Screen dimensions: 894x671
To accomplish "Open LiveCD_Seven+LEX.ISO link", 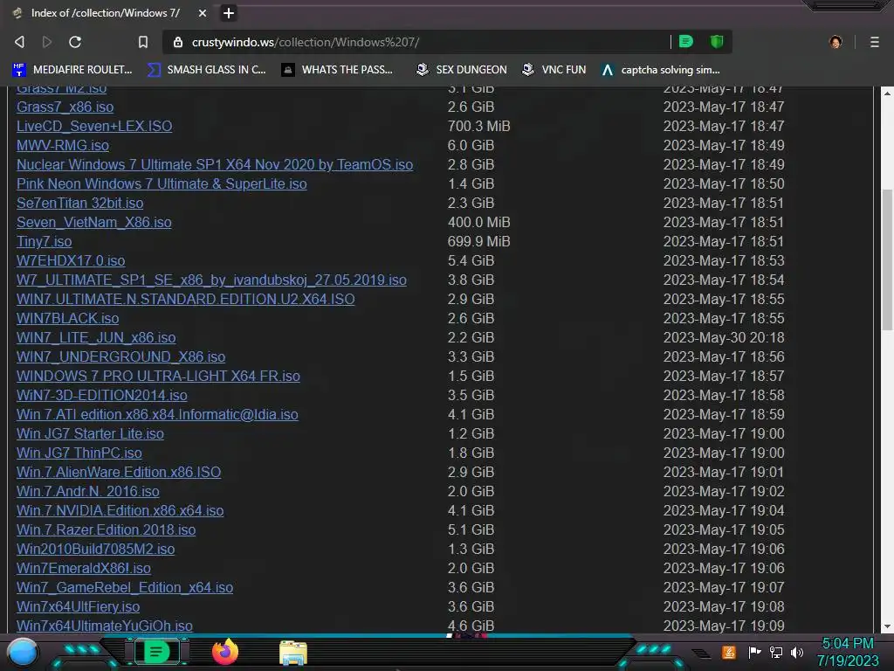I will pos(94,126).
